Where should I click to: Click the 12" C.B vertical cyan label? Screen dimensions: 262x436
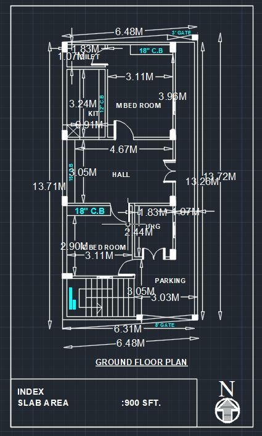tap(102, 104)
